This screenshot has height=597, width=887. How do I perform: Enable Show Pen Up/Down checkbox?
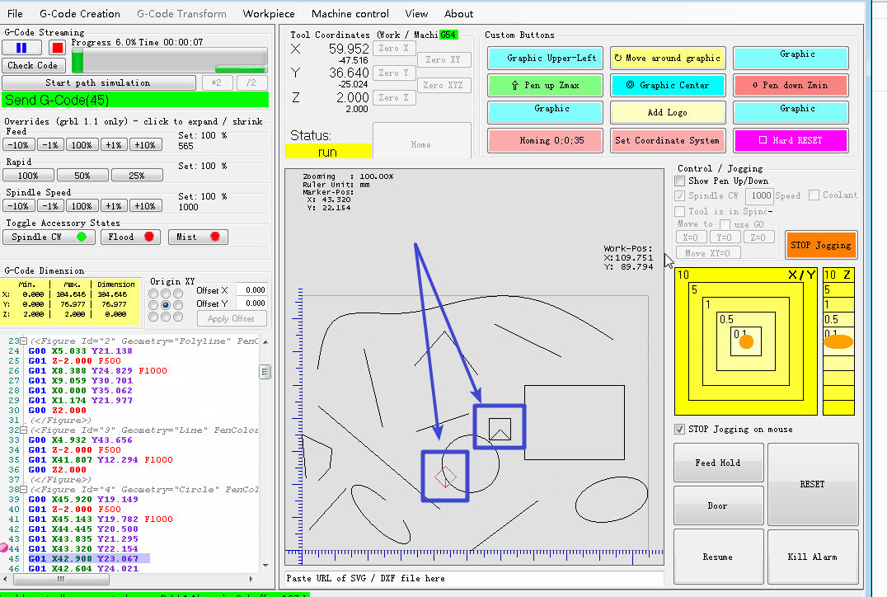pyautogui.click(x=680, y=181)
